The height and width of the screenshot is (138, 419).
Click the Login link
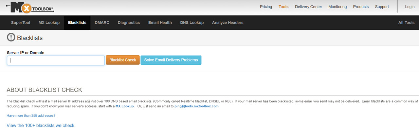click(x=410, y=7)
